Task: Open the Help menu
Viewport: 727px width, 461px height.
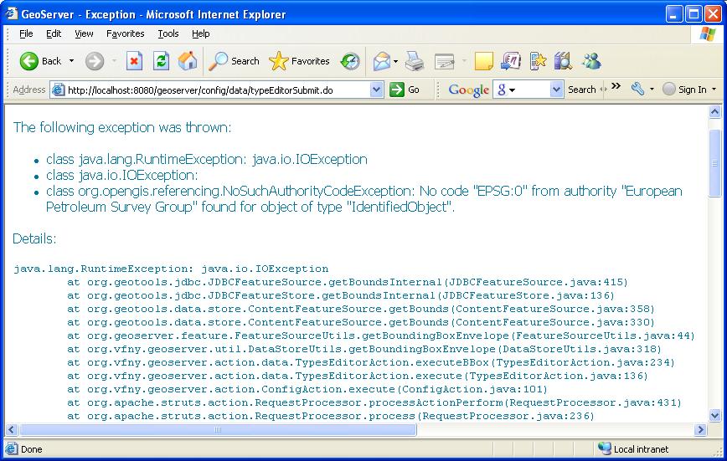Action: [x=201, y=33]
